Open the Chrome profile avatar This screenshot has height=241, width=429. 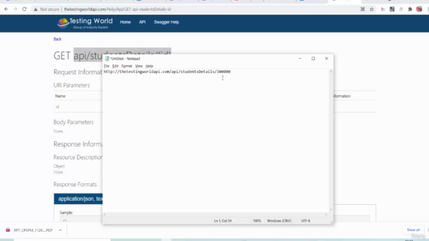click(x=419, y=9)
